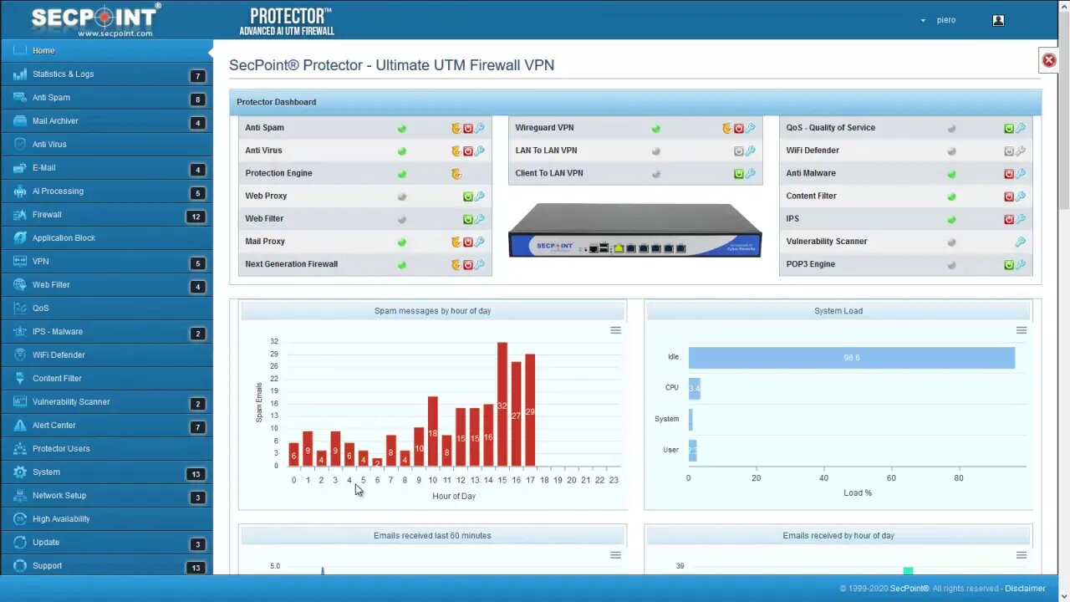Open Mail Proxy wrench settings

(480, 242)
